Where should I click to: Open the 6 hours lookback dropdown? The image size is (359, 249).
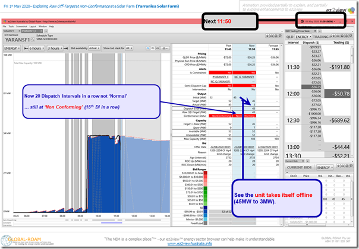pyautogui.click(x=37, y=48)
